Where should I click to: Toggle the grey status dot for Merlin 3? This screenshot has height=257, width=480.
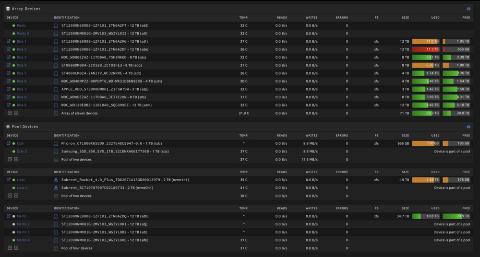(x=13, y=232)
